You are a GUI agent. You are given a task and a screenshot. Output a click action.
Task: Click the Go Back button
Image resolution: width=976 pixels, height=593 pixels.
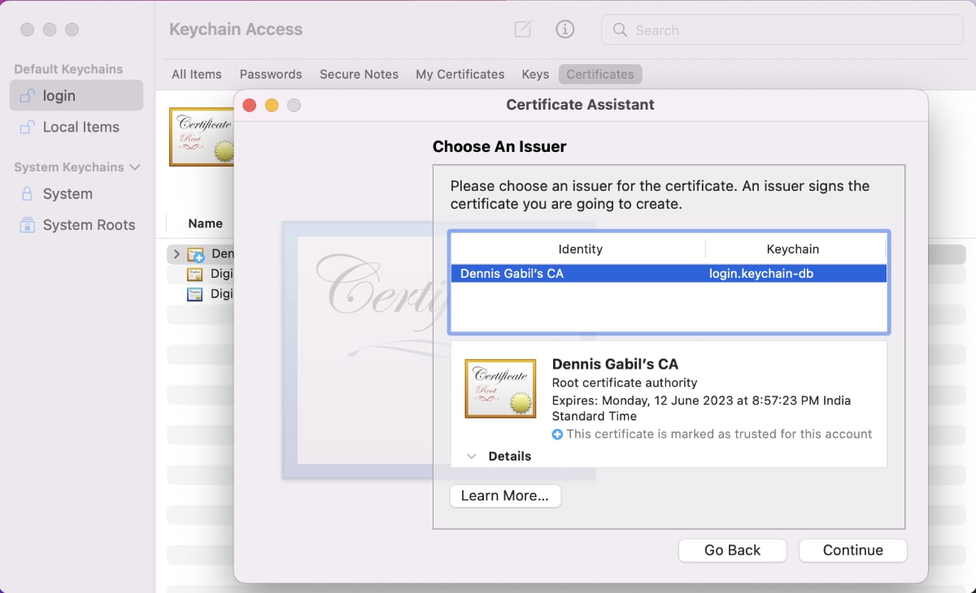[732, 550]
